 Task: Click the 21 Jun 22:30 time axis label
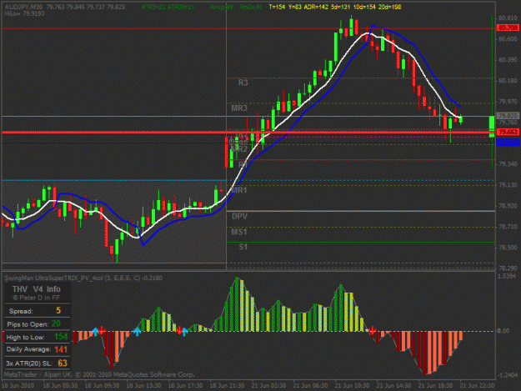477,386
